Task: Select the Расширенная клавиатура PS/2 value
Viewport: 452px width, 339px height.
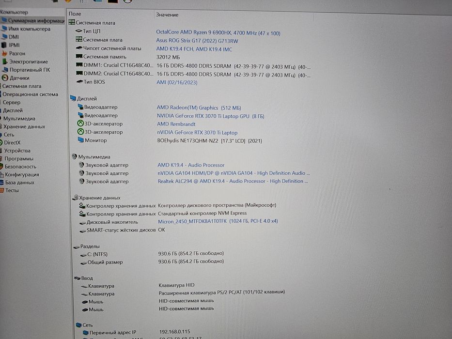Action: 222,293
